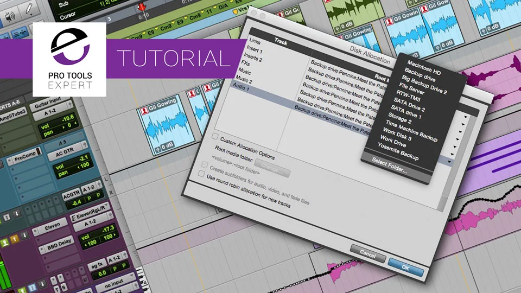
Task: Select the Insert 1 track row
Action: pos(254,49)
